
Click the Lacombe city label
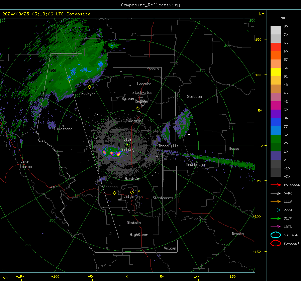[x=144, y=84]
